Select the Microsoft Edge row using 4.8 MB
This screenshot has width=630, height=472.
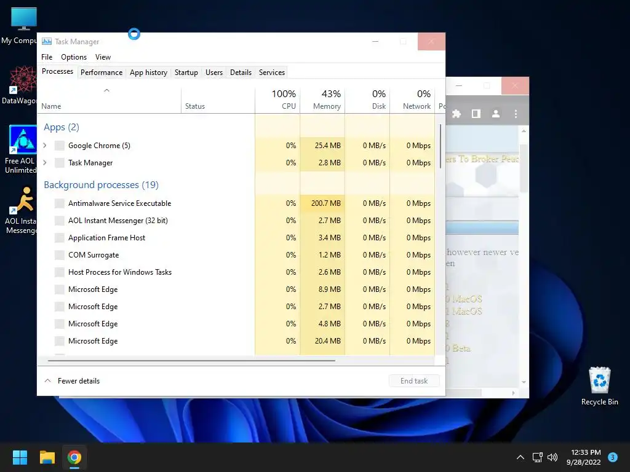pos(236,324)
